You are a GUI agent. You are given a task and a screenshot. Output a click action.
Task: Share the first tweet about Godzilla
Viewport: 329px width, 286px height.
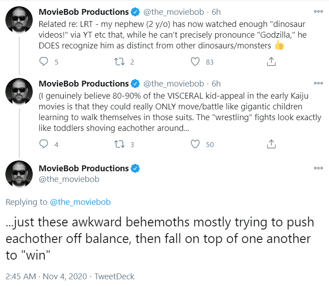pos(271,61)
